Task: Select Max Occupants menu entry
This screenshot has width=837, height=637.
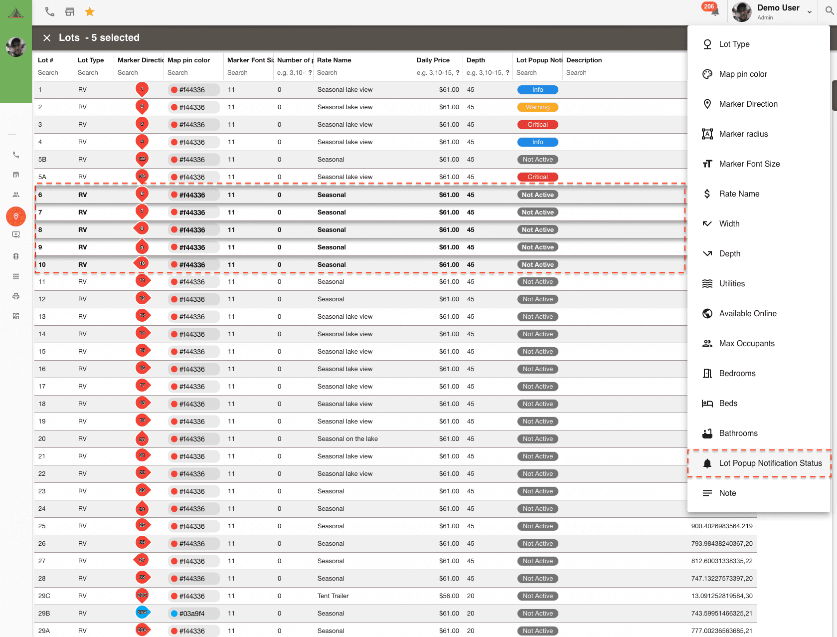Action: tap(759, 343)
